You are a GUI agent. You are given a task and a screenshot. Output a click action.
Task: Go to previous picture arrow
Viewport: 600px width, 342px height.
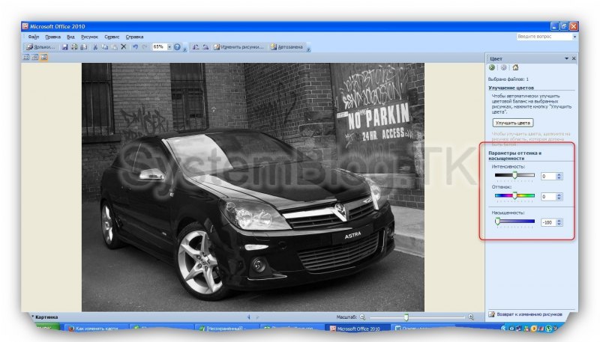pos(249,317)
